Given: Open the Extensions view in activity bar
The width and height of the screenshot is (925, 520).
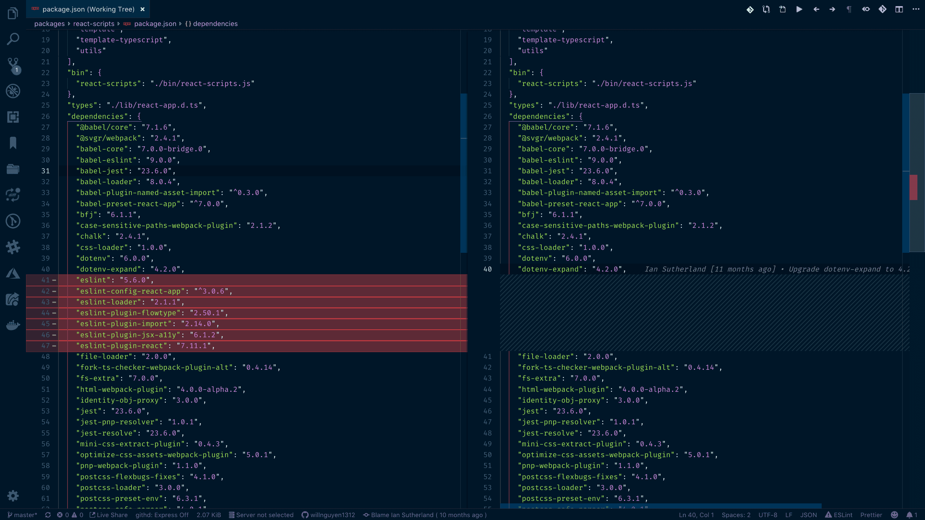Looking at the screenshot, I should point(13,117).
